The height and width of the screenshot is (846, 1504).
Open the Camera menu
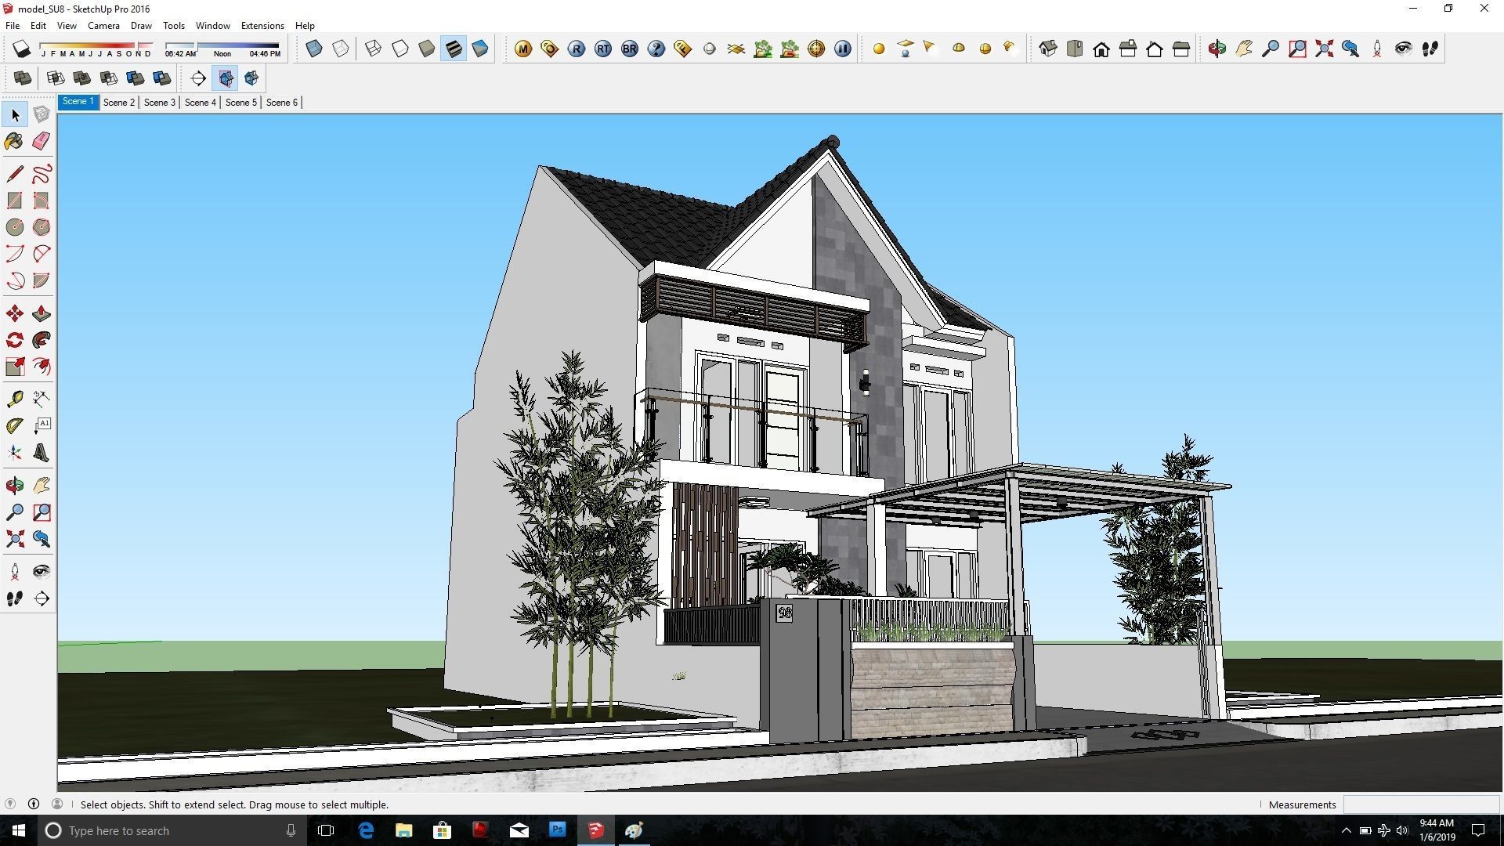(x=103, y=25)
